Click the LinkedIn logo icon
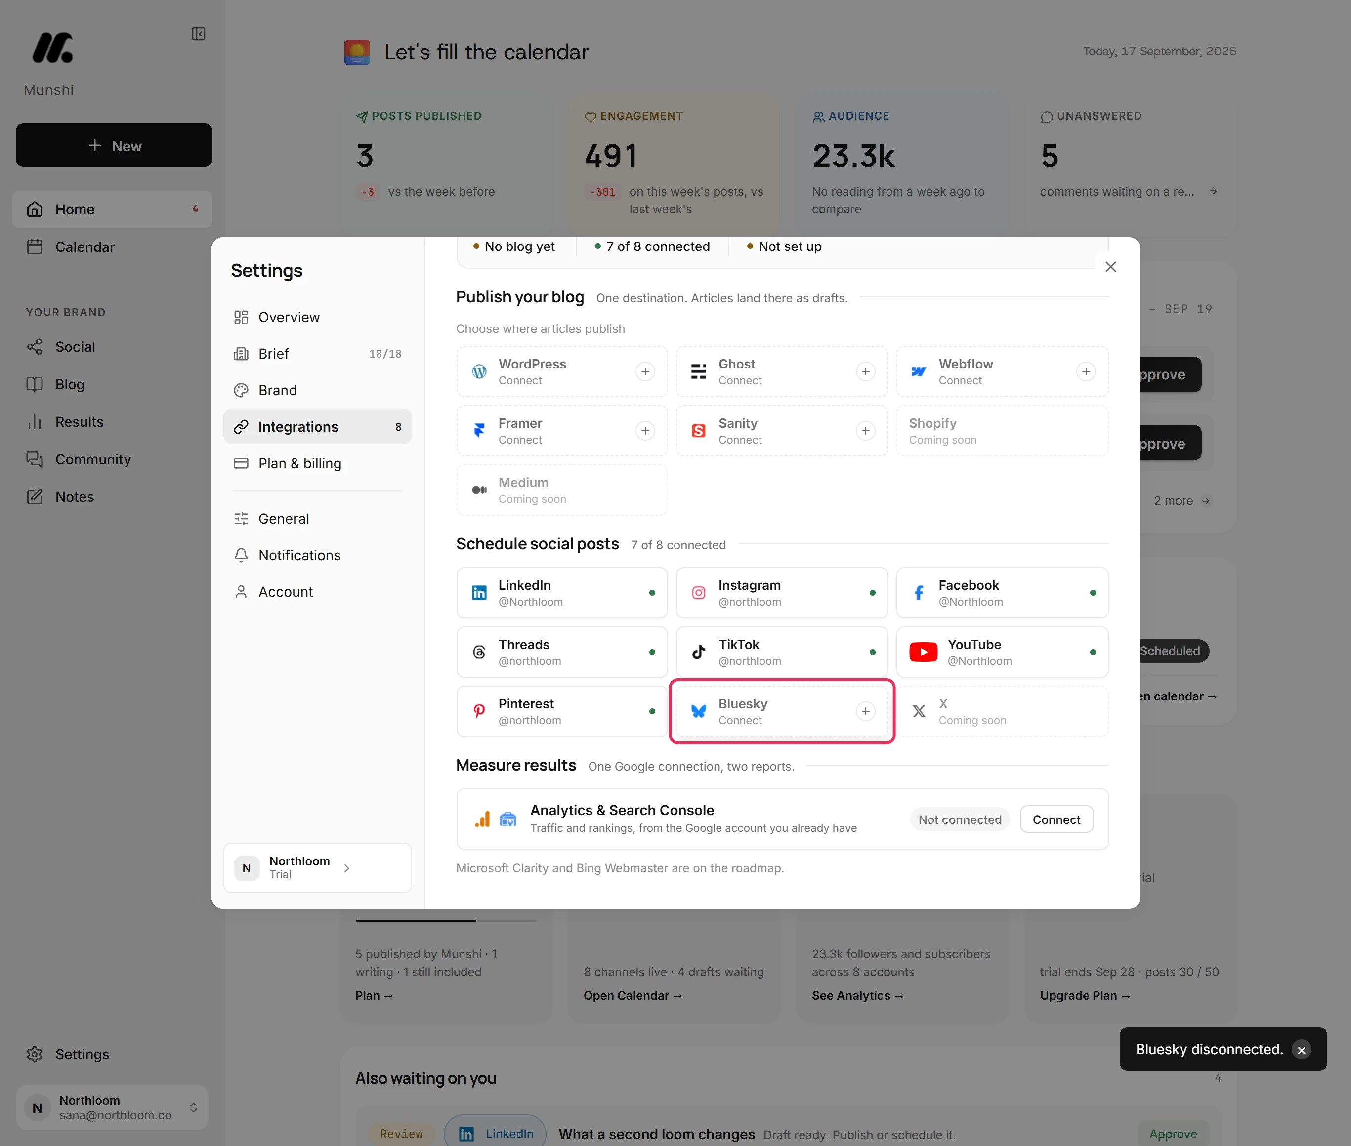This screenshot has width=1351, height=1146. (479, 593)
